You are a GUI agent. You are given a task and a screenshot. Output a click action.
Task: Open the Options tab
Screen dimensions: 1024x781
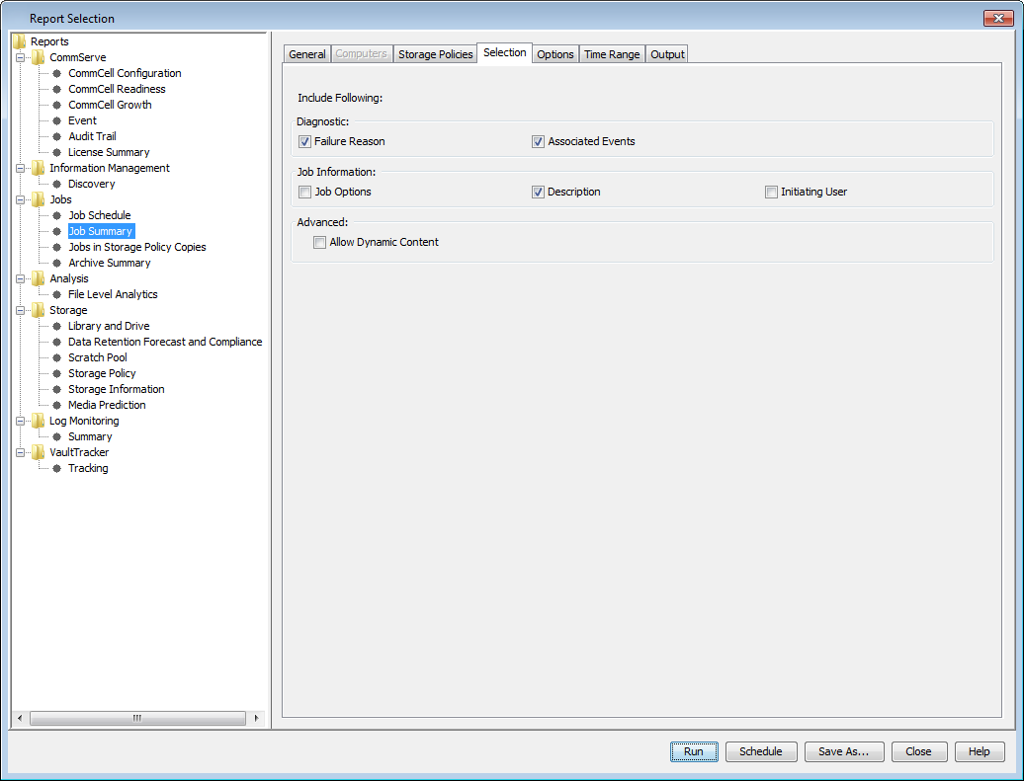point(555,54)
